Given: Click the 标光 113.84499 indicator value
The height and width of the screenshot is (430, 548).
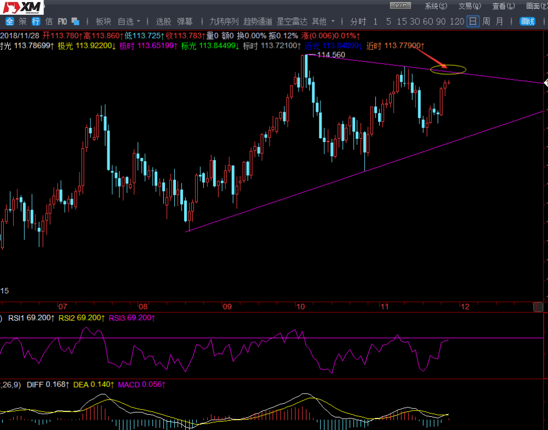Looking at the screenshot, I should tap(210, 46).
